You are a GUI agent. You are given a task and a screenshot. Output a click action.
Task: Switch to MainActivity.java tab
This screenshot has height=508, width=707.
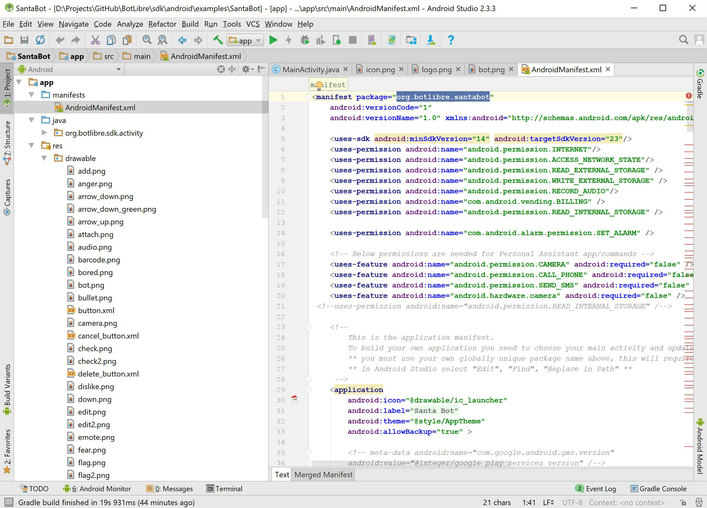coord(311,69)
